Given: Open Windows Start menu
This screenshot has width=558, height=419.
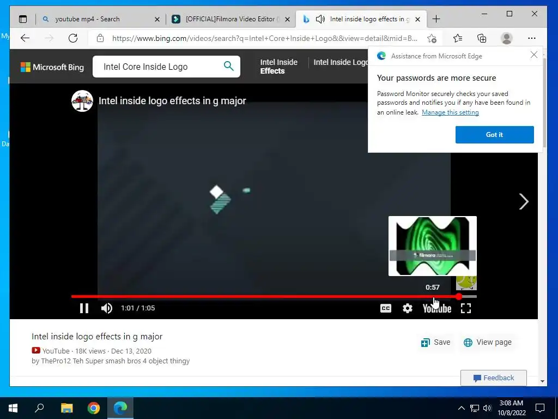Looking at the screenshot, I should coord(13,408).
